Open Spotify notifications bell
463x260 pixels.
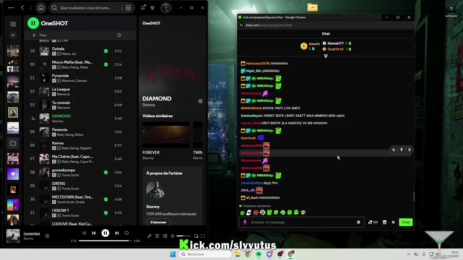pyautogui.click(x=143, y=8)
